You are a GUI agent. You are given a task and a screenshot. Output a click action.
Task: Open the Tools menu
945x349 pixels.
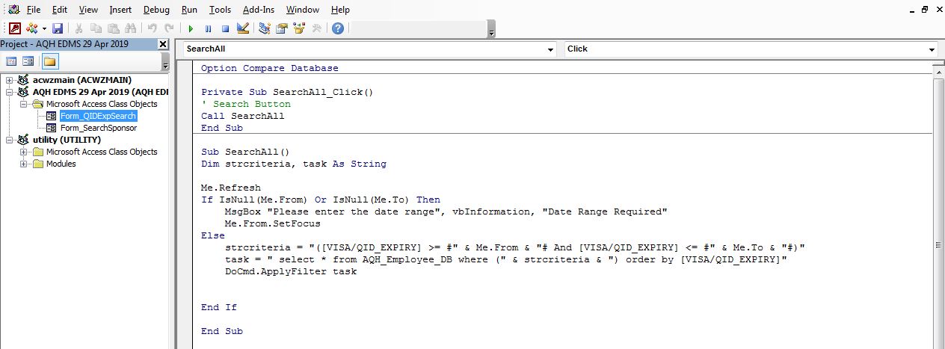click(220, 10)
